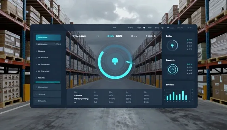227x130 pixels.
Task: Click the cyan tree-shaped icon inside the large gauge
Action: pos(115,61)
